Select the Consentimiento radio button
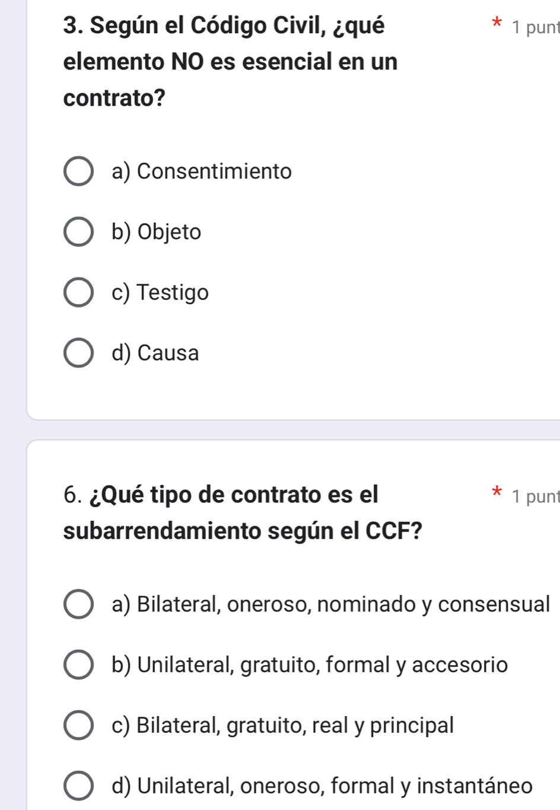Viewport: 560px width, 810px height. pyautogui.click(x=78, y=172)
